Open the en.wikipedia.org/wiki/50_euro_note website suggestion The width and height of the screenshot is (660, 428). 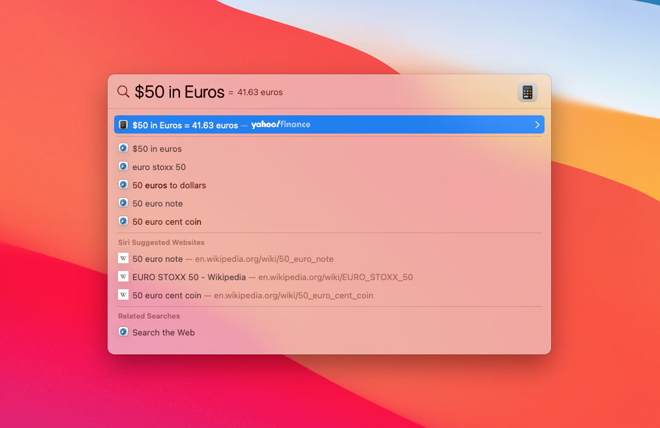[264, 259]
